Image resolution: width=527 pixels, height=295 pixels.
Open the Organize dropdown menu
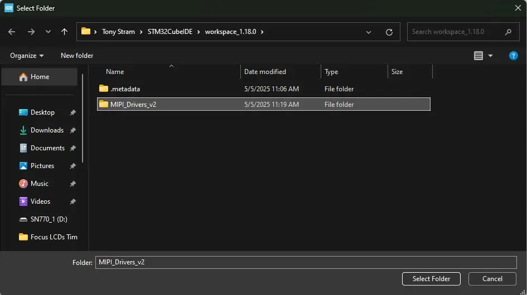(x=26, y=56)
